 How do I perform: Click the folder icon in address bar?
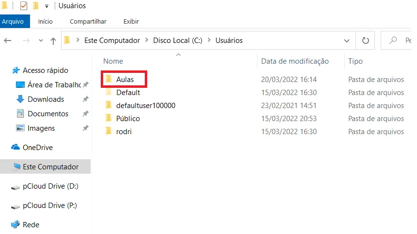tap(67, 40)
